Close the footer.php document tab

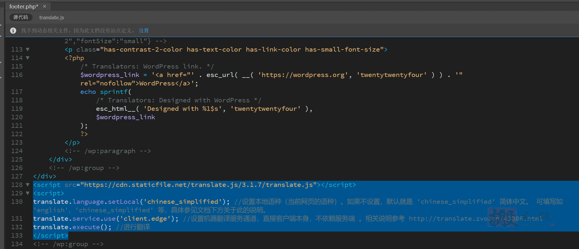tap(44, 6)
